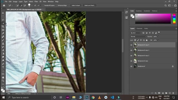The width and height of the screenshot is (178, 100).
Task: Add a layer mask icon
Action: [159, 93]
